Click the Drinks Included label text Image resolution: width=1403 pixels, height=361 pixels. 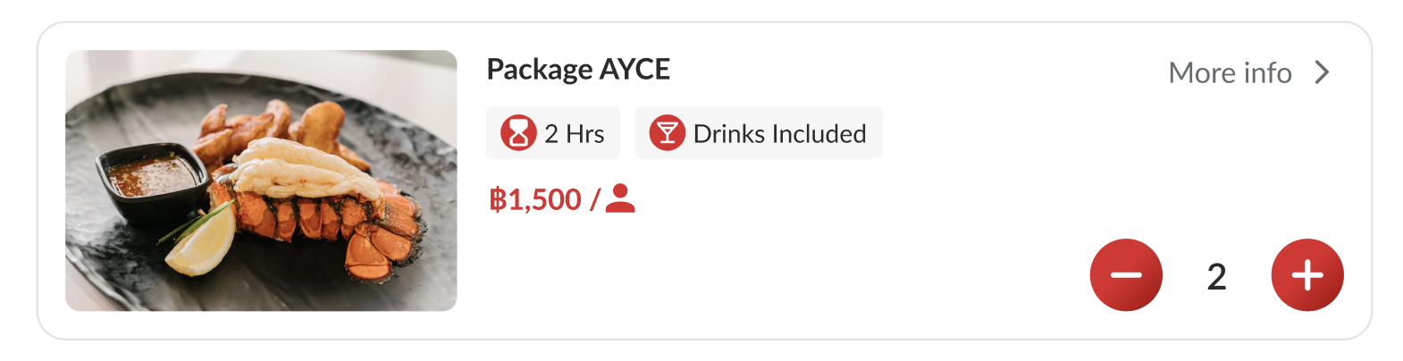[x=779, y=134]
